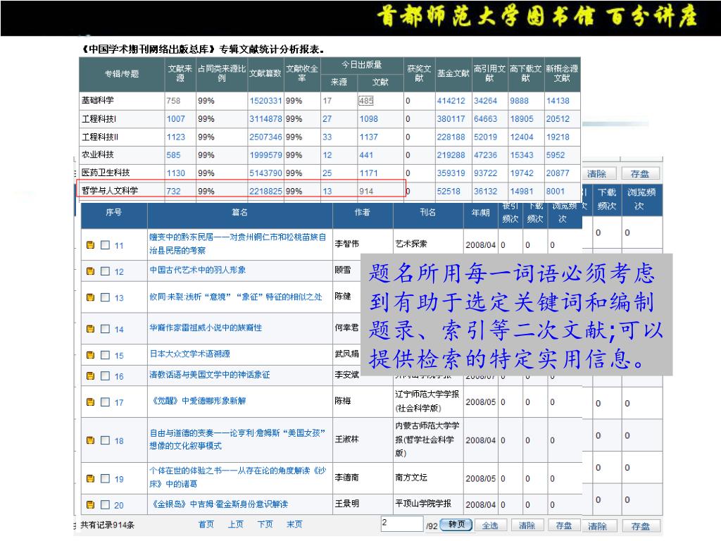Click the yellow document icon in row 18
721x541 pixels.
91,441
